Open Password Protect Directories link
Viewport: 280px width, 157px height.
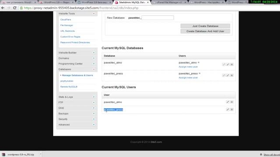(75, 42)
